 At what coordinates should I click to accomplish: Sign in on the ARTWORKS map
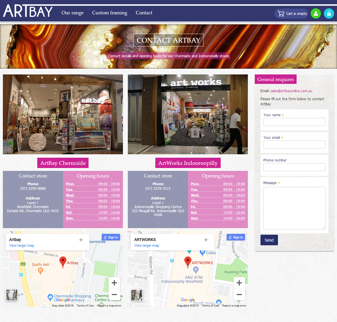click(x=236, y=237)
